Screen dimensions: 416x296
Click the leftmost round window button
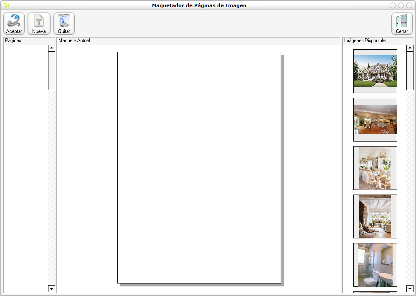pyautogui.click(x=393, y=5)
